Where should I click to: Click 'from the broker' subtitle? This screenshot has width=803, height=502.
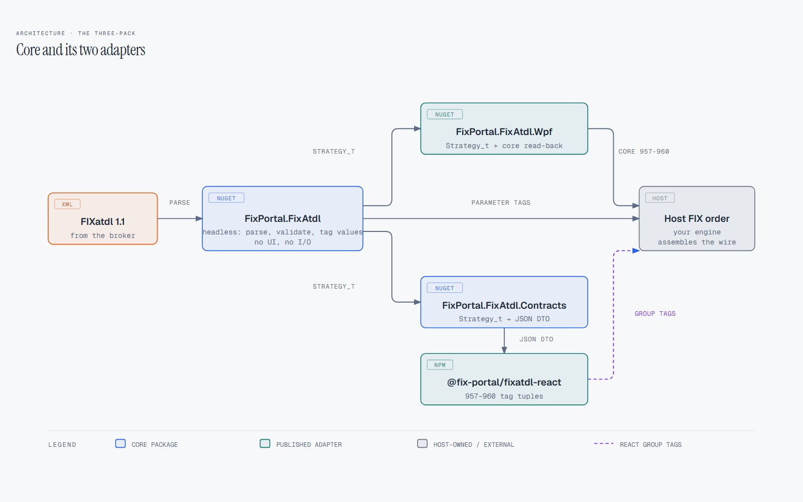click(103, 236)
